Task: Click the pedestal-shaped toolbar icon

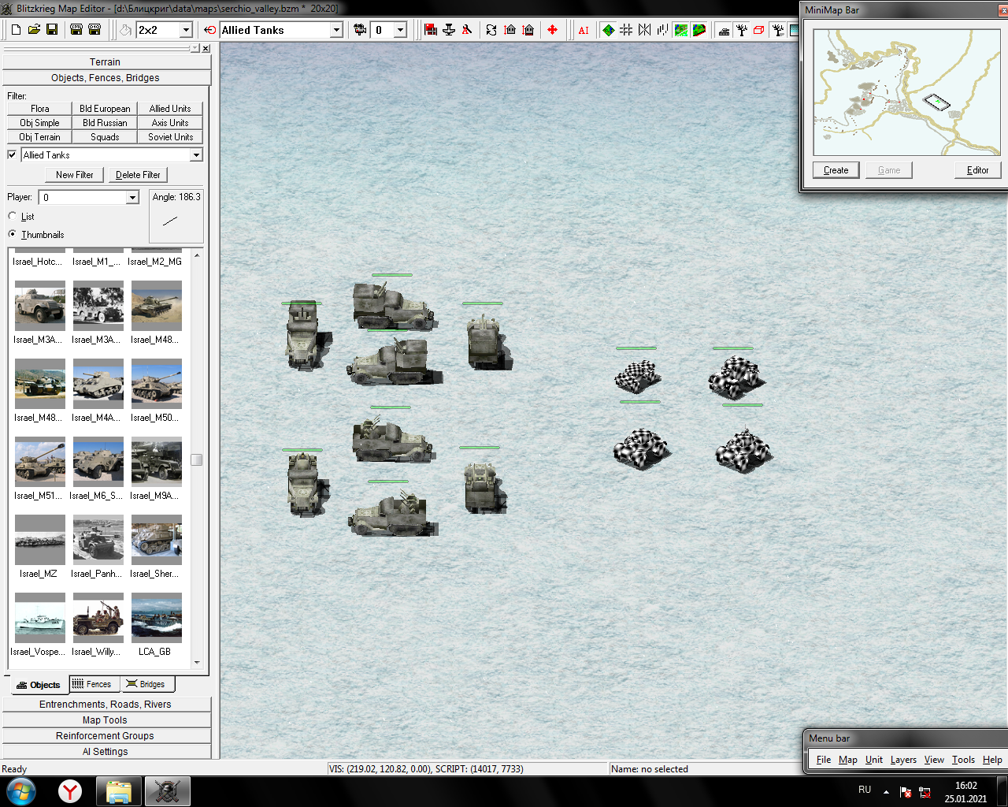Action: 449,30
